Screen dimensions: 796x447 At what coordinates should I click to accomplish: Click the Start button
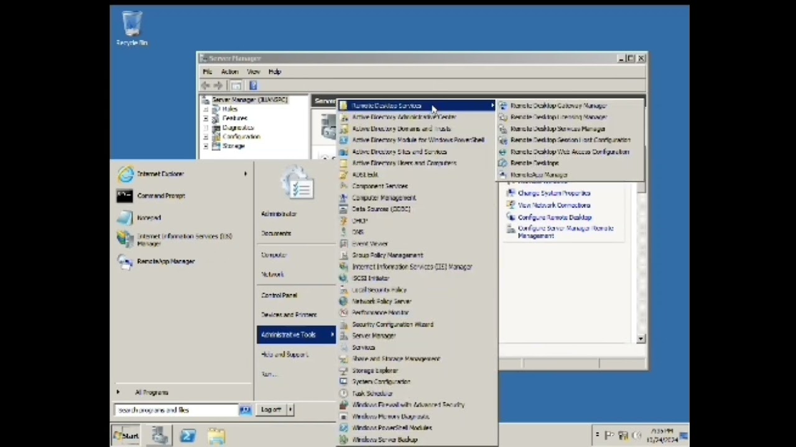[126, 436]
